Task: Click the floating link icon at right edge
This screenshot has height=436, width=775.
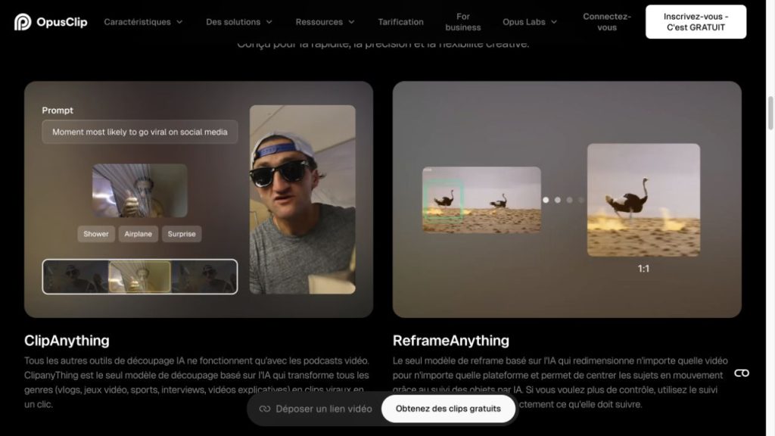Action: [742, 373]
